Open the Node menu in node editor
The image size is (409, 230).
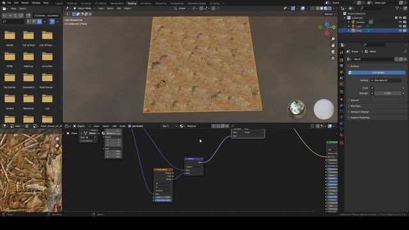coord(122,126)
